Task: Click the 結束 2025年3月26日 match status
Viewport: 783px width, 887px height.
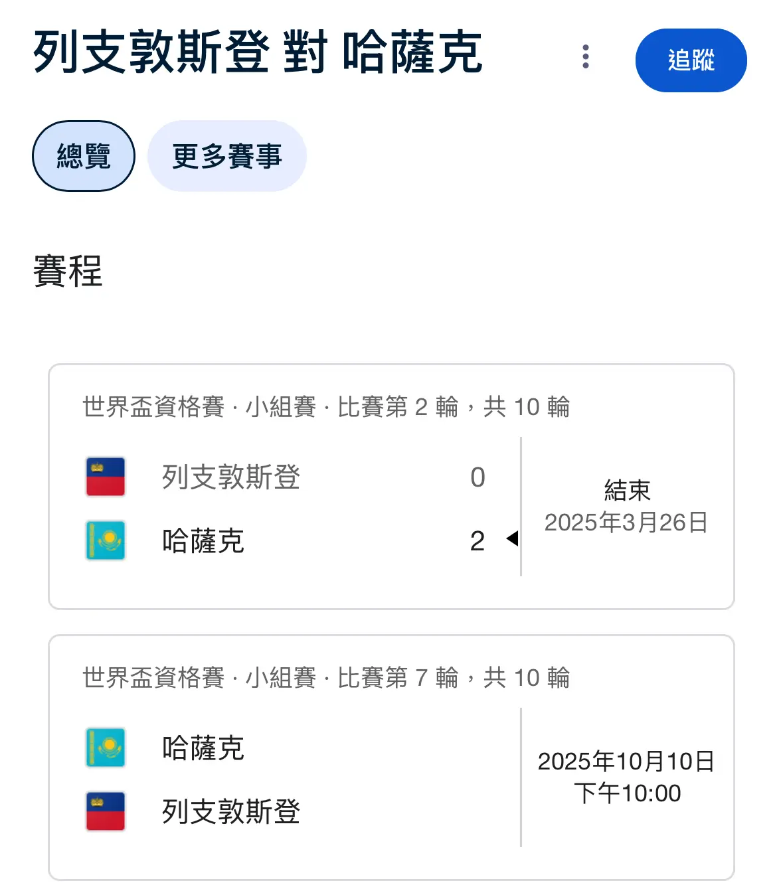Action: pyautogui.click(x=626, y=507)
